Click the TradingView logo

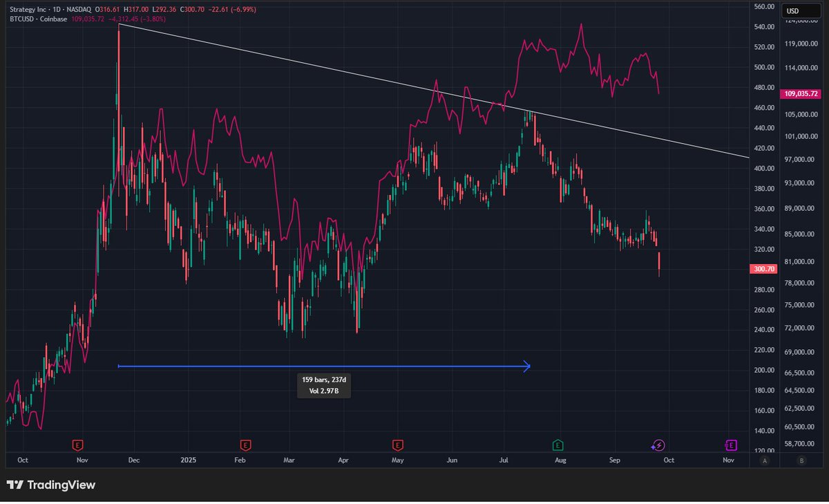[51, 485]
